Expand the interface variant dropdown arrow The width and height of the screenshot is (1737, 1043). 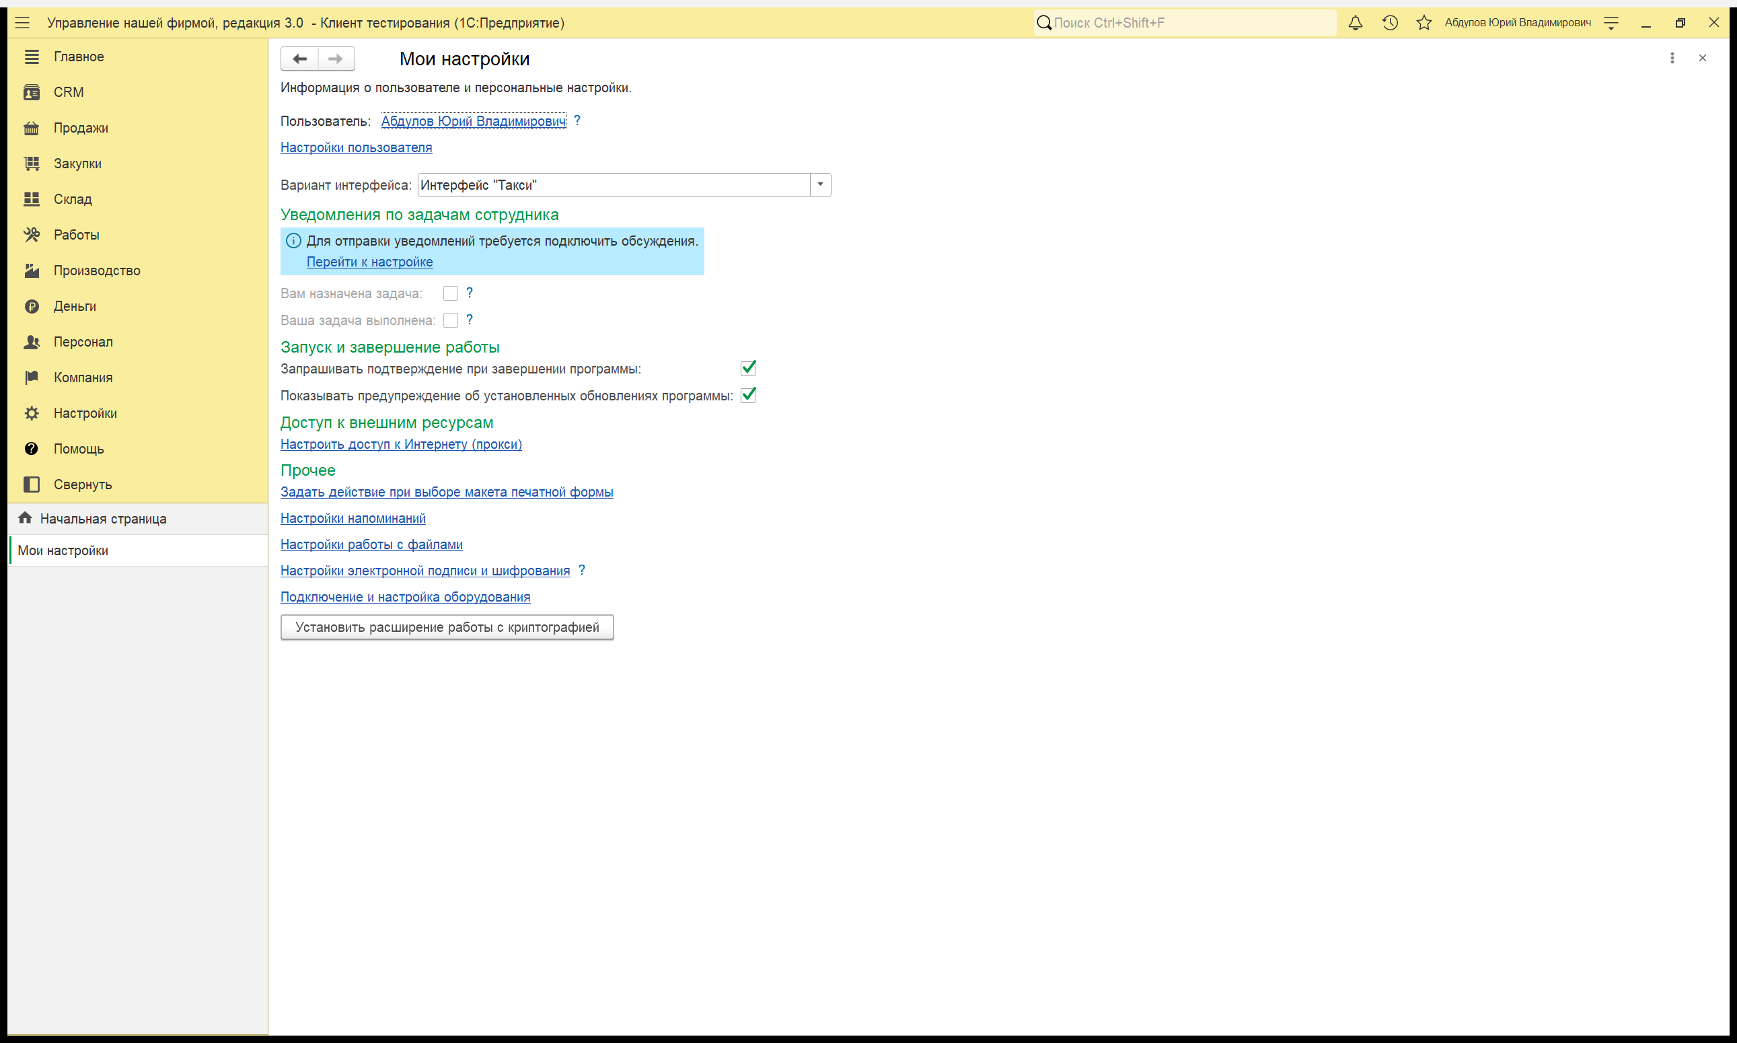click(820, 185)
